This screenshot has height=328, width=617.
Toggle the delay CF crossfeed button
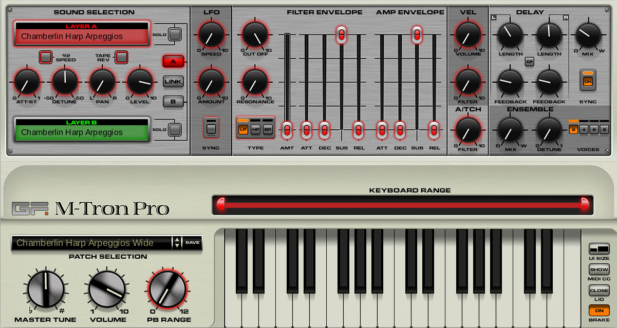[529, 62]
